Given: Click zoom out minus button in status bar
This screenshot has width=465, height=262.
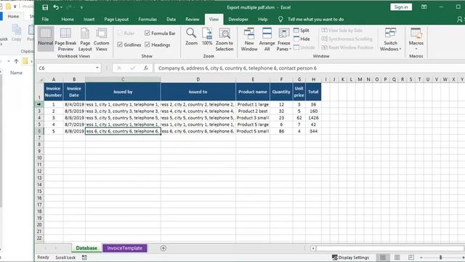Looking at the screenshot, I should (x=421, y=258).
